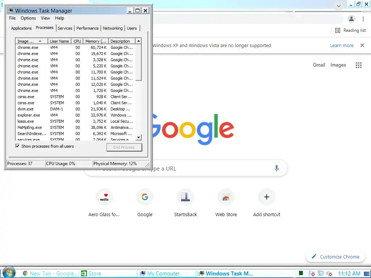Open the View menu in Task Manager
Viewport: 371px width, 278px height.
45,18
